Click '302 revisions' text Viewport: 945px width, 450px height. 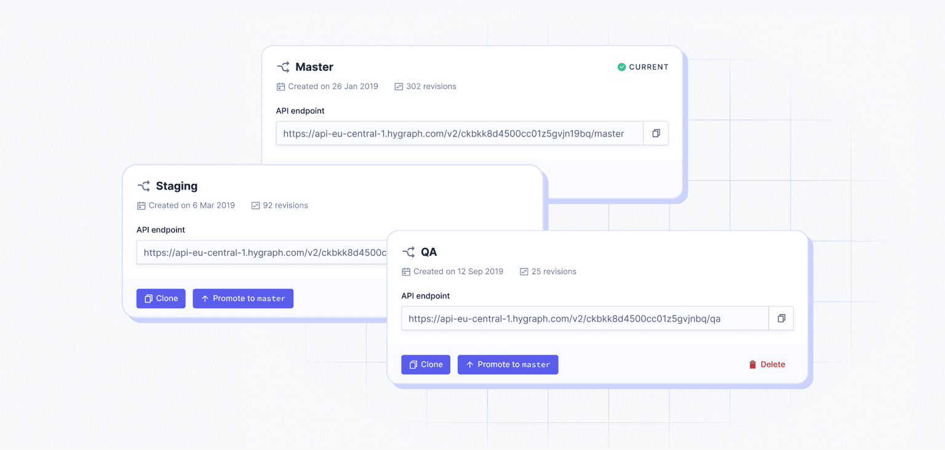coord(431,87)
